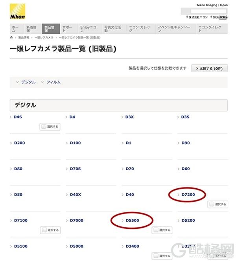Open the D40X product link
Viewport: 236px width, 261px height.
(76, 195)
